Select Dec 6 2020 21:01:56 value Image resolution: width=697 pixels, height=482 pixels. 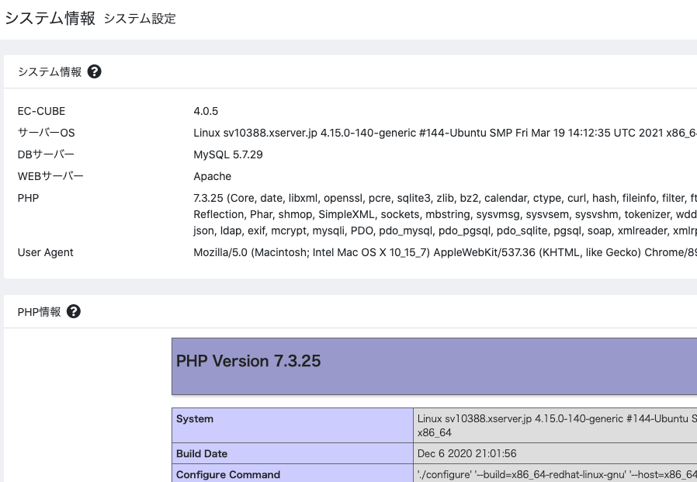(x=466, y=453)
